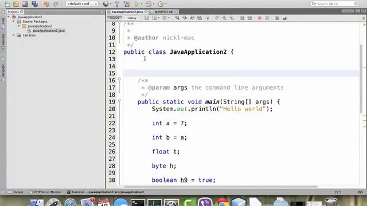Open the default config combo box
The image size is (367, 206).
(x=81, y=4)
